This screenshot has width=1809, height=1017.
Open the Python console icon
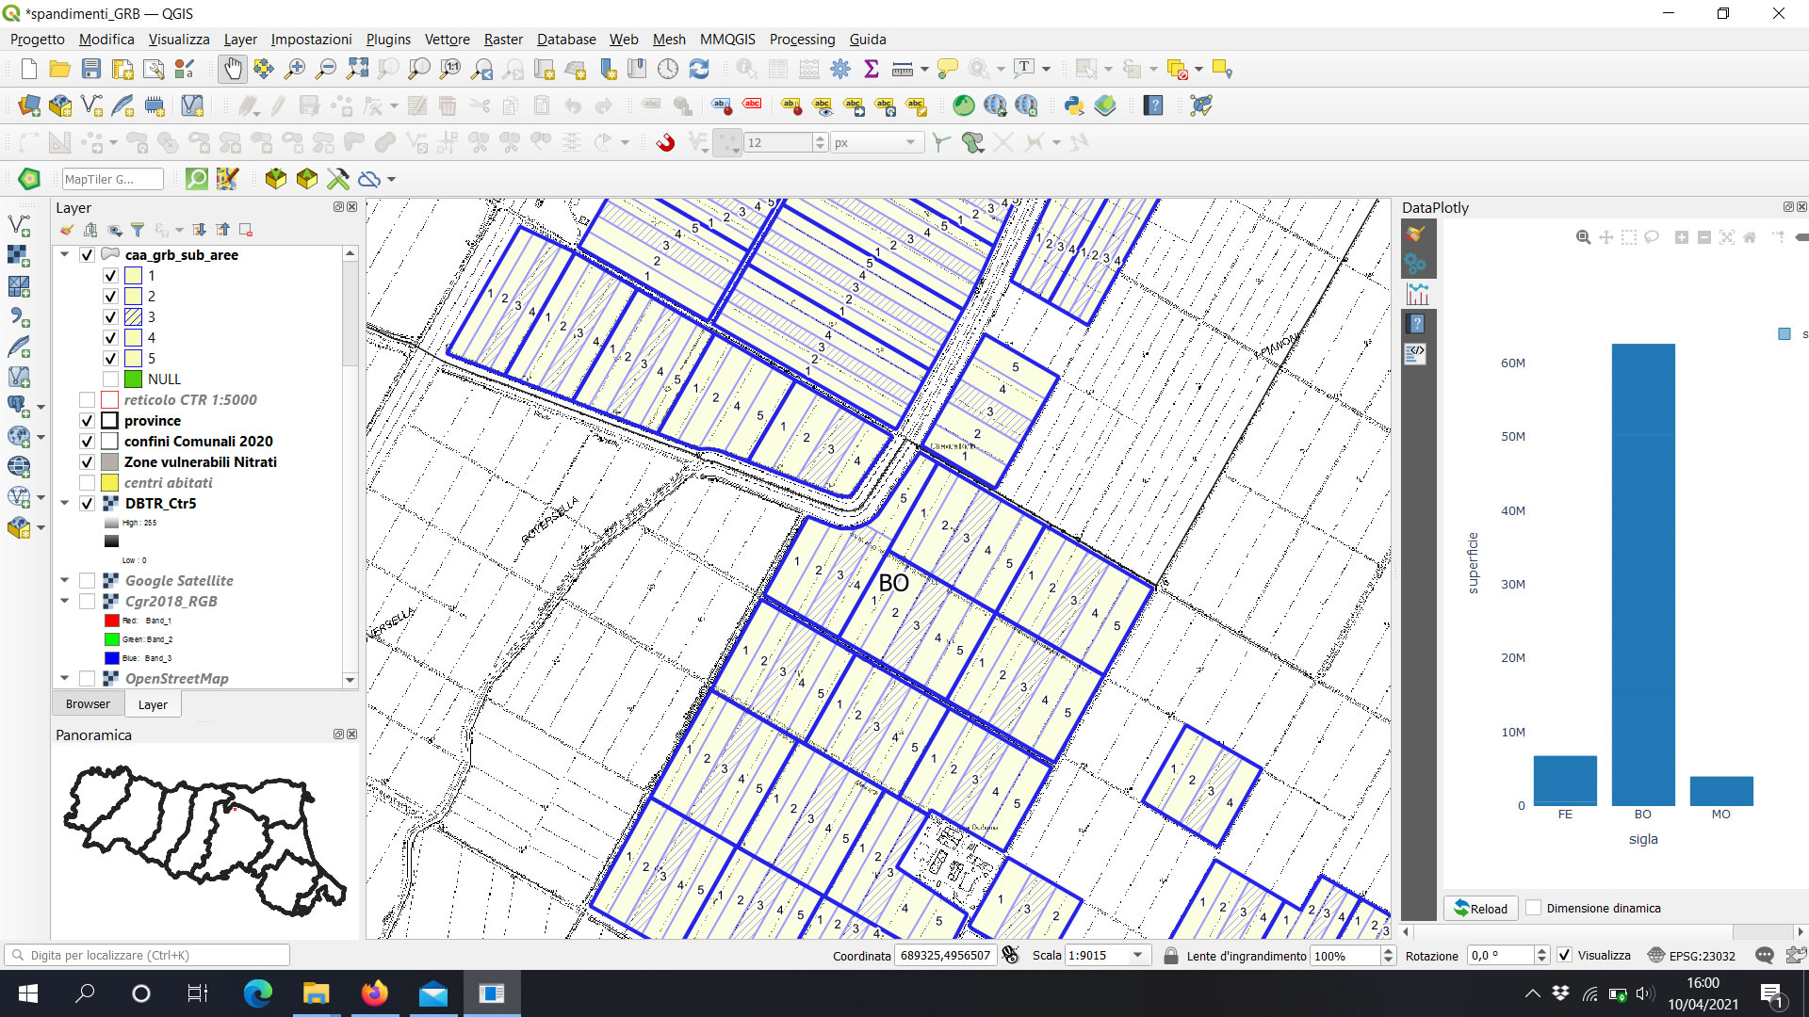coord(1073,105)
